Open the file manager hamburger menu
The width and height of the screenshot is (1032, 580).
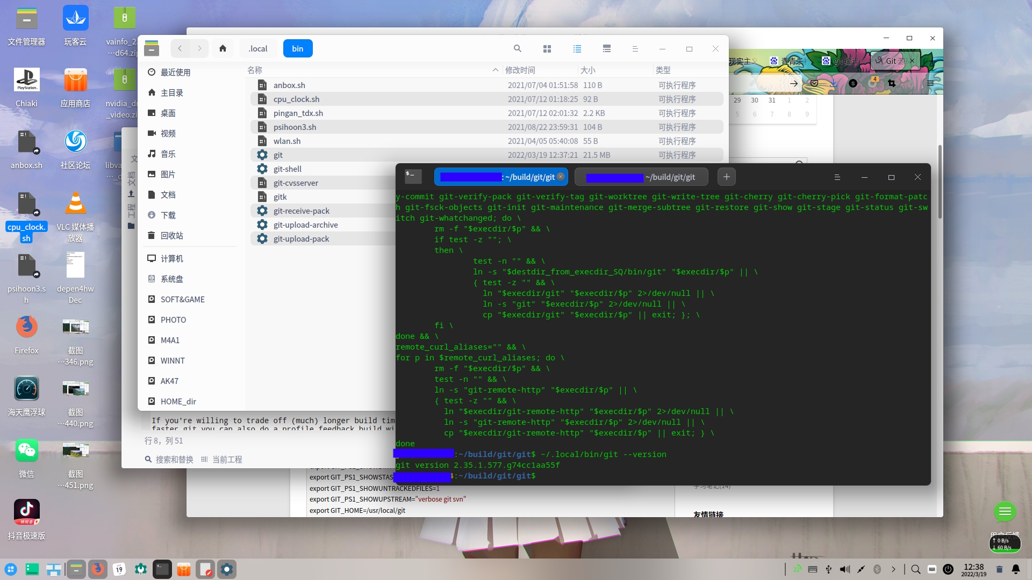[635, 49]
